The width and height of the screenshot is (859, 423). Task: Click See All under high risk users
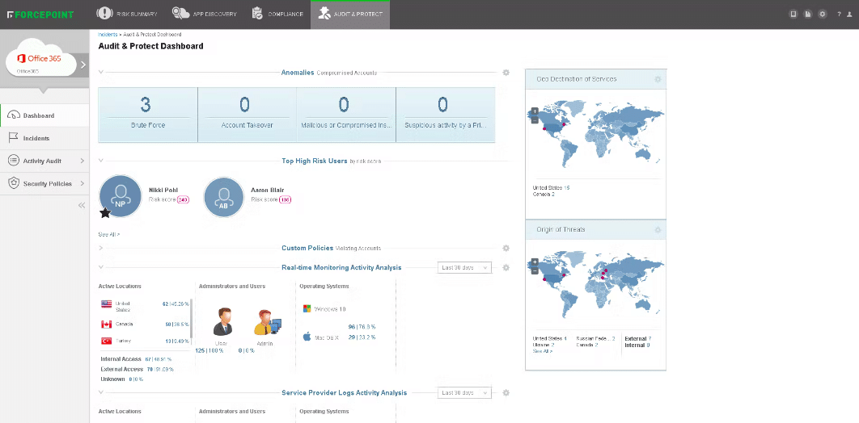(108, 234)
